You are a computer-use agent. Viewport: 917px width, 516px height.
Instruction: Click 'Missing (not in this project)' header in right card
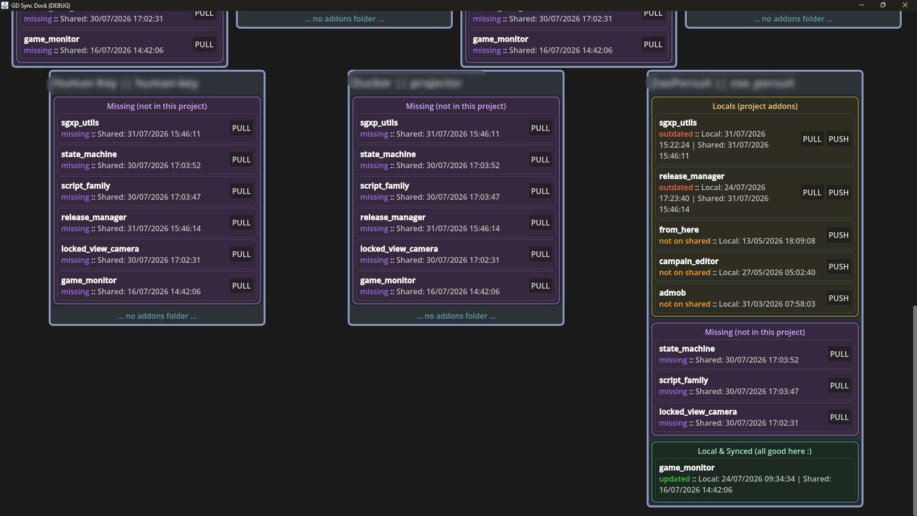tap(755, 332)
